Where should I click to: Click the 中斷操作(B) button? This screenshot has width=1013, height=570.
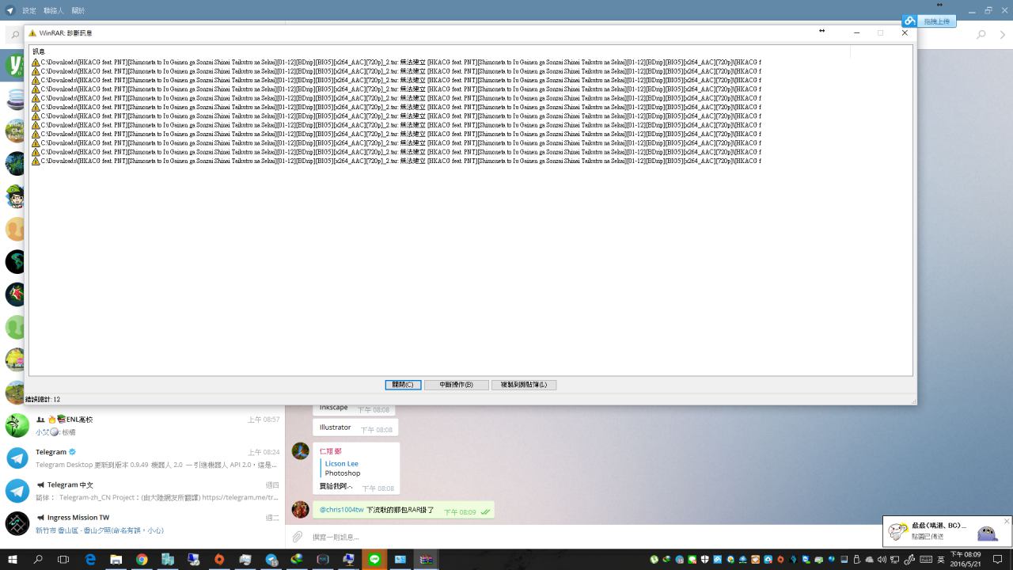(457, 385)
